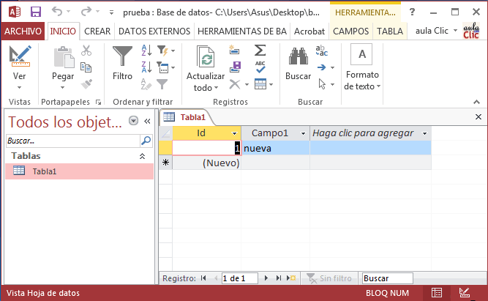Click the spelling check ABC icon
488x301 pixels.
260,67
